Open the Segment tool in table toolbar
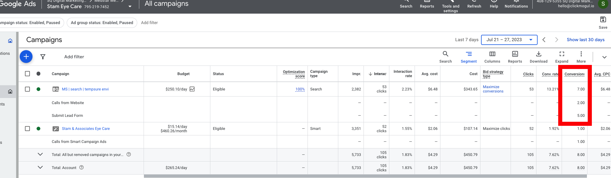Image resolution: width=611 pixels, height=178 pixels. (x=469, y=57)
